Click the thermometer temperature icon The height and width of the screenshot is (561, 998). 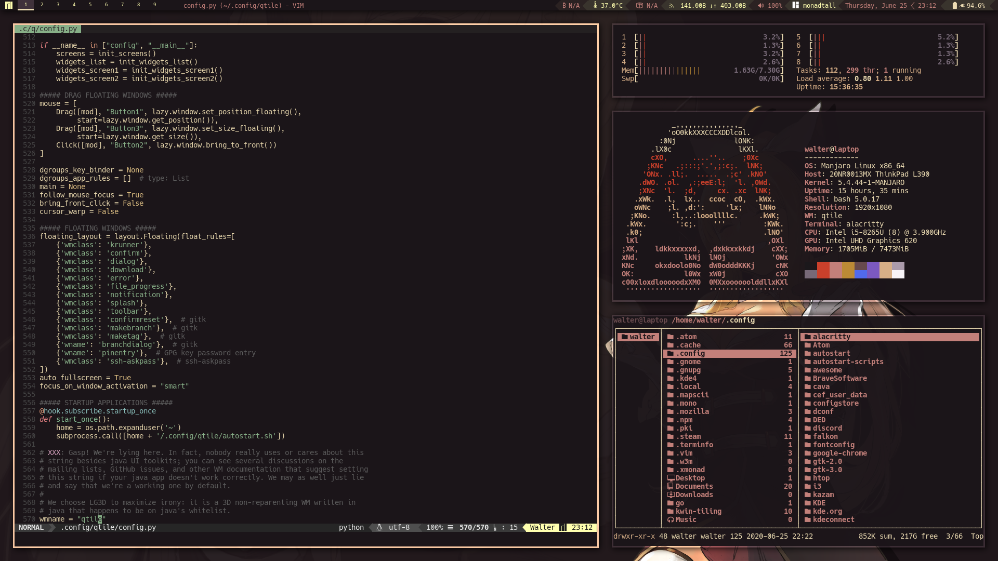pos(596,6)
